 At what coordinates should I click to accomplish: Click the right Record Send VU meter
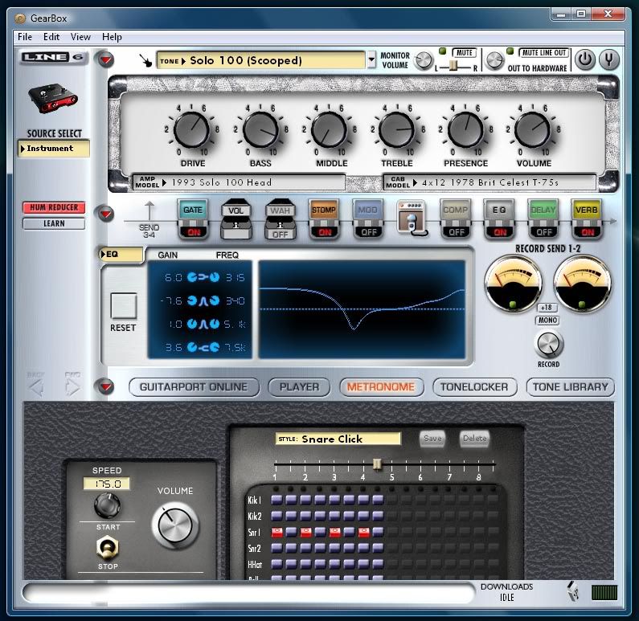tap(582, 283)
